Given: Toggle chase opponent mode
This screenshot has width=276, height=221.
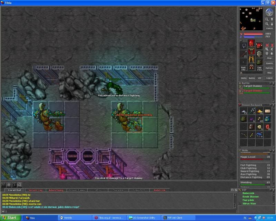Looking at the screenshot, I should click(x=272, y=49).
